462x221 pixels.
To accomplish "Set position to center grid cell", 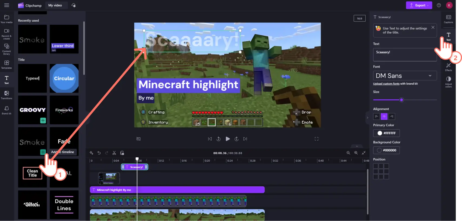I will point(381,171).
